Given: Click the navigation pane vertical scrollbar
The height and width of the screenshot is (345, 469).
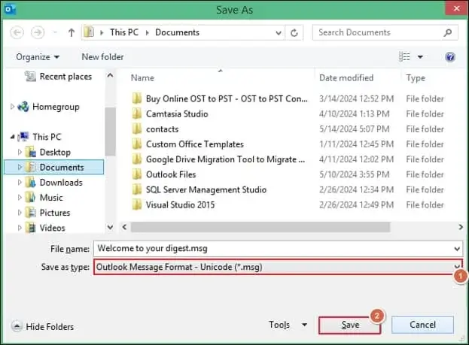Looking at the screenshot, I should point(111,150).
